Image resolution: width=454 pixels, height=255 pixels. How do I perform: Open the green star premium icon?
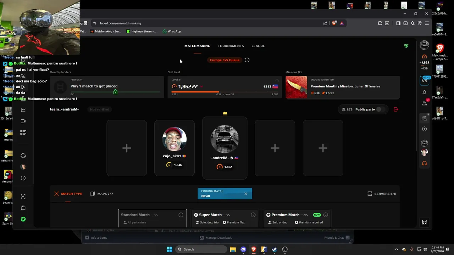[23, 219]
